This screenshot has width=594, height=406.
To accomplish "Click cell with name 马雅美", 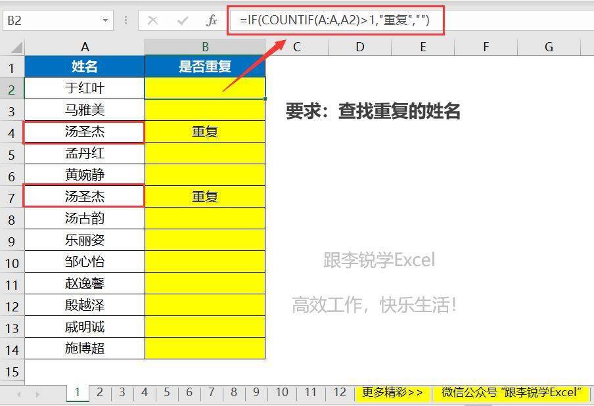I will (x=85, y=110).
